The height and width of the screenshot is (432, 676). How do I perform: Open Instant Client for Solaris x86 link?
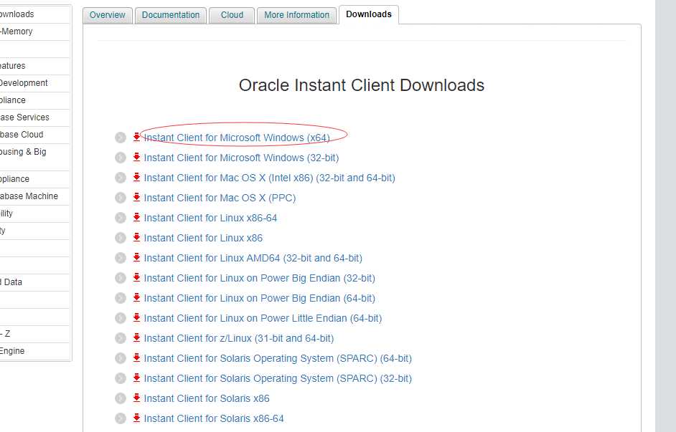207,399
